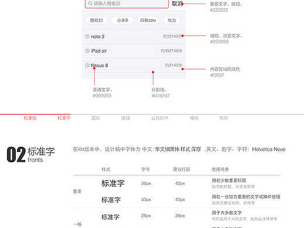304x228 pixels.
Task: Switch to the 公共控件 tab
Action: (160, 118)
